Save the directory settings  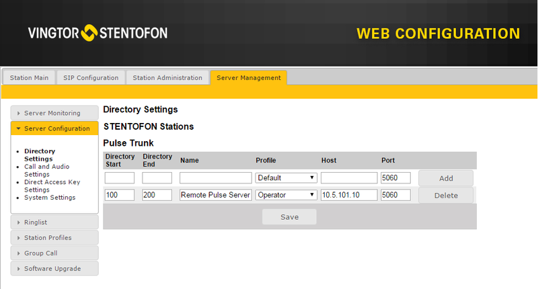[x=289, y=217]
